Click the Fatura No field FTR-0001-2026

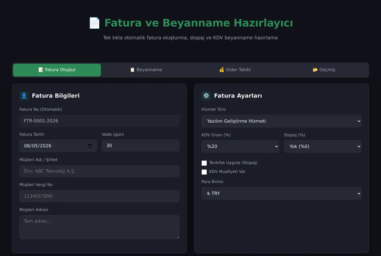(99, 121)
